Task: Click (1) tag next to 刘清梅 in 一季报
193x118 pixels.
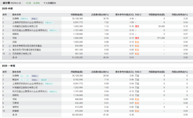Action: click(22, 76)
